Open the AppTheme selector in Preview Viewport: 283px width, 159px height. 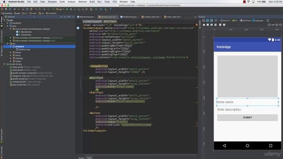click(245, 21)
